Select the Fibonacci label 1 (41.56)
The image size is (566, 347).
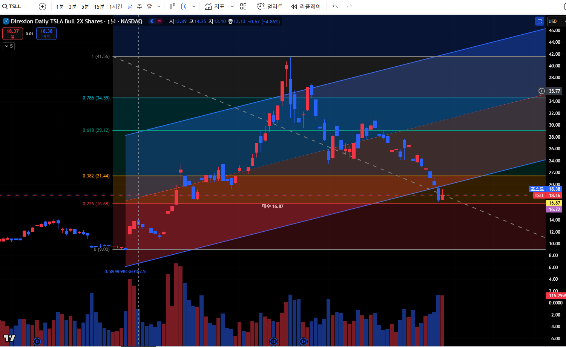tap(100, 57)
